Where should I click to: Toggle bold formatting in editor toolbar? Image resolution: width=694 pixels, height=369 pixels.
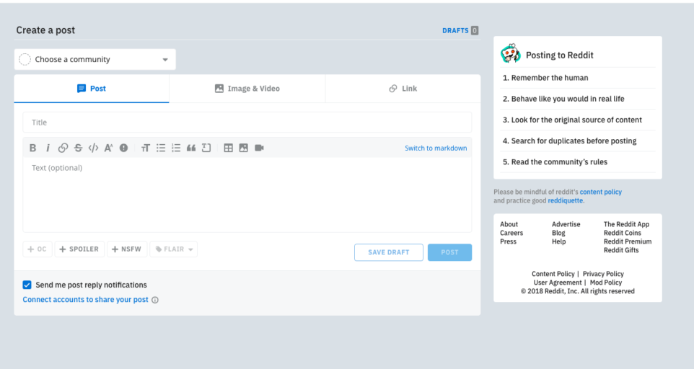pos(32,148)
